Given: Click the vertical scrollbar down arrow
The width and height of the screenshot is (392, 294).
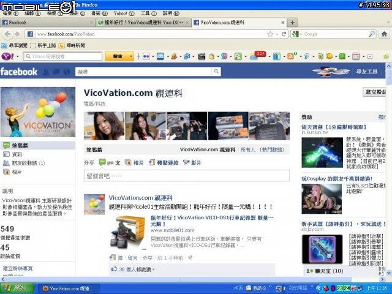Looking at the screenshot, I should (x=388, y=273).
